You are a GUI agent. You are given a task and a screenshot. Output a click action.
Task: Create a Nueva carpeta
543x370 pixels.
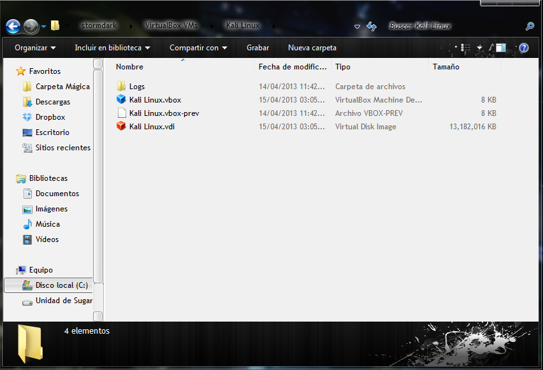pyautogui.click(x=312, y=48)
